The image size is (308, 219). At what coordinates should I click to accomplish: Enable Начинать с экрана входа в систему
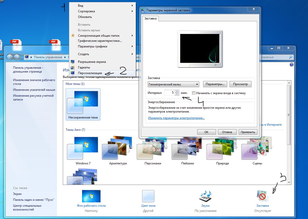pos(194,93)
